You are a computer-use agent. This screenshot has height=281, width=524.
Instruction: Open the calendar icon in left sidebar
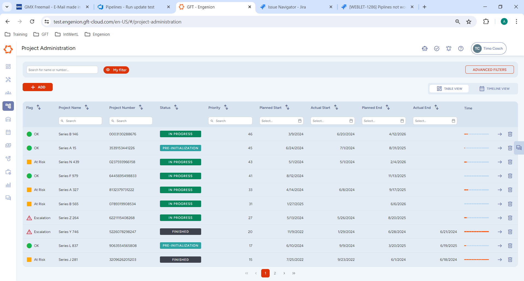pos(8,132)
